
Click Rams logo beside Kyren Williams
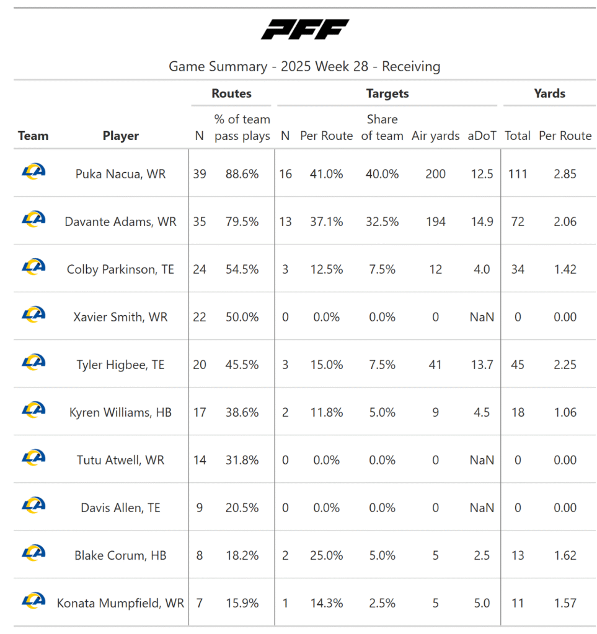click(x=33, y=410)
